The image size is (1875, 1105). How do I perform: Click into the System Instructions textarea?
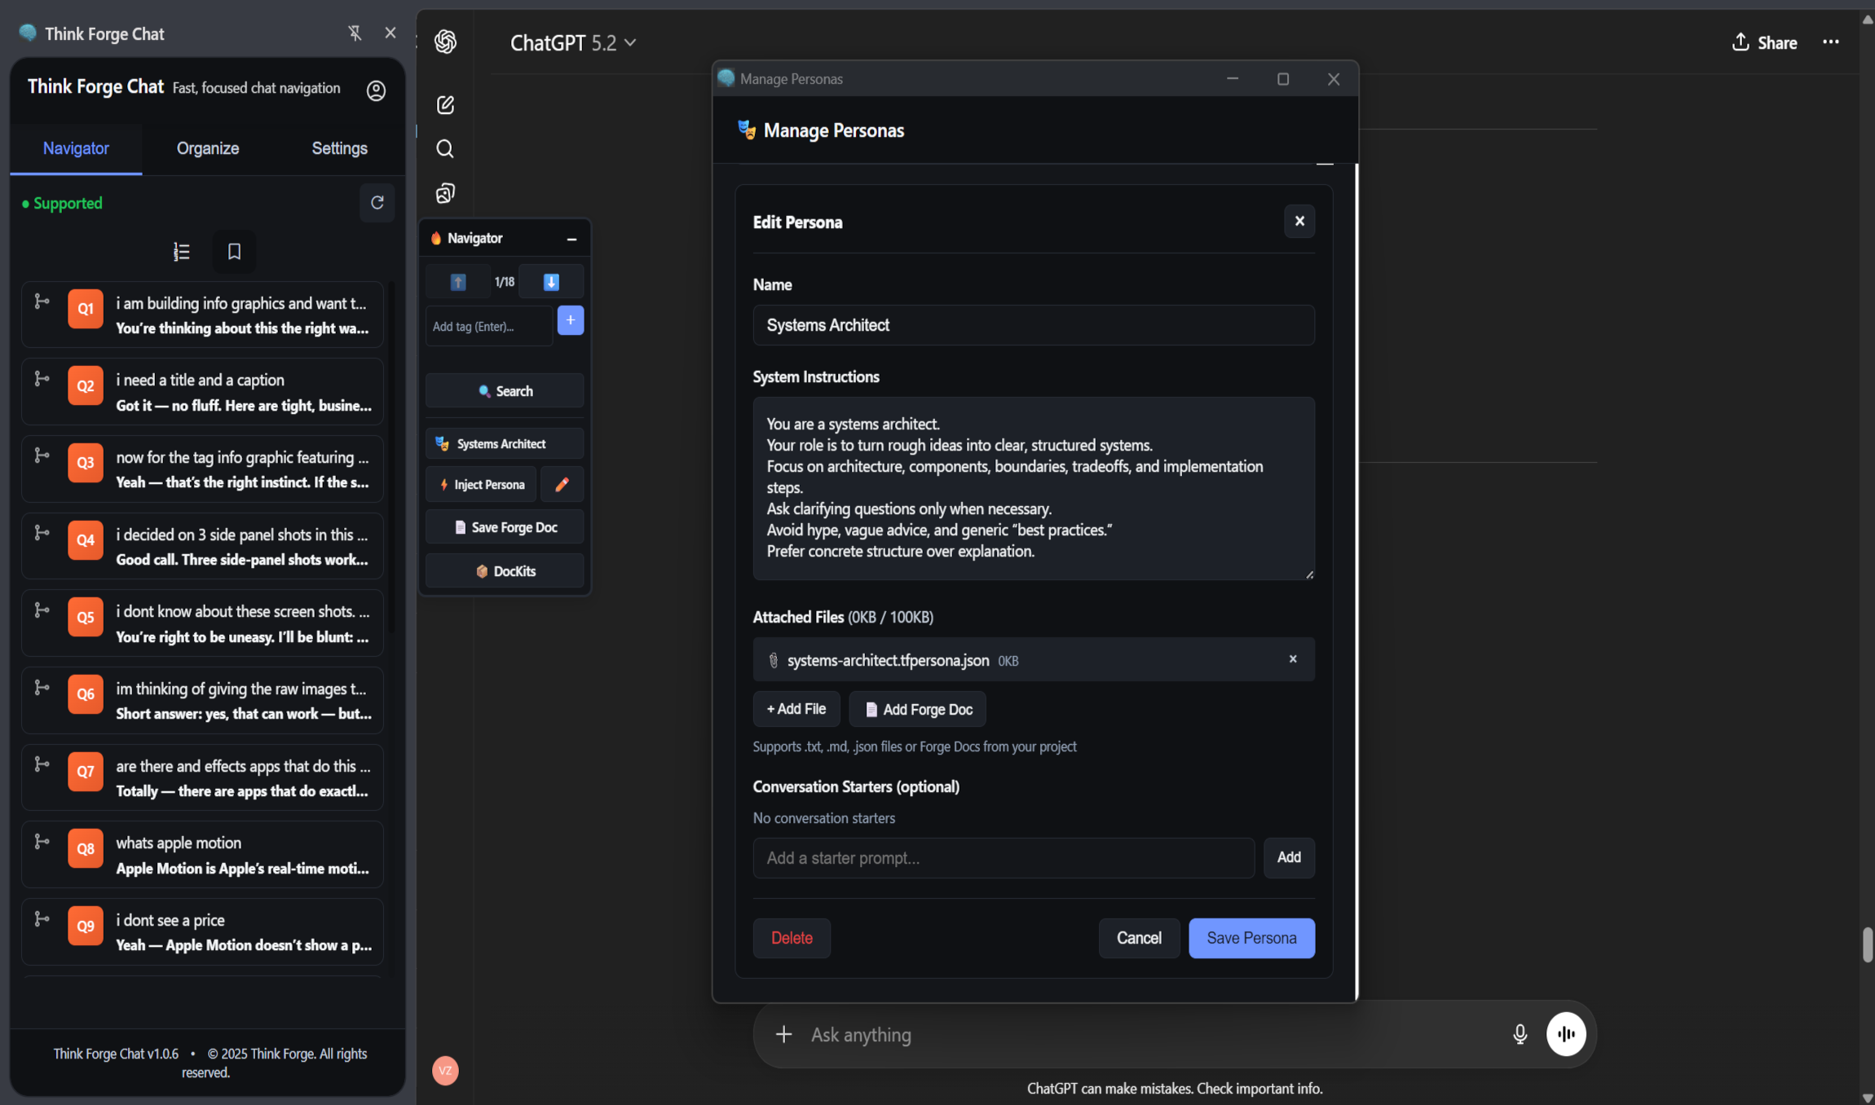[x=1034, y=488]
